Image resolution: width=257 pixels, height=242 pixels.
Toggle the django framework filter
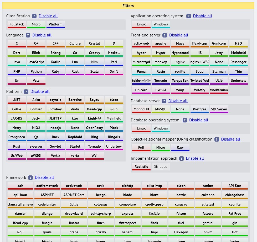click(x=47, y=213)
